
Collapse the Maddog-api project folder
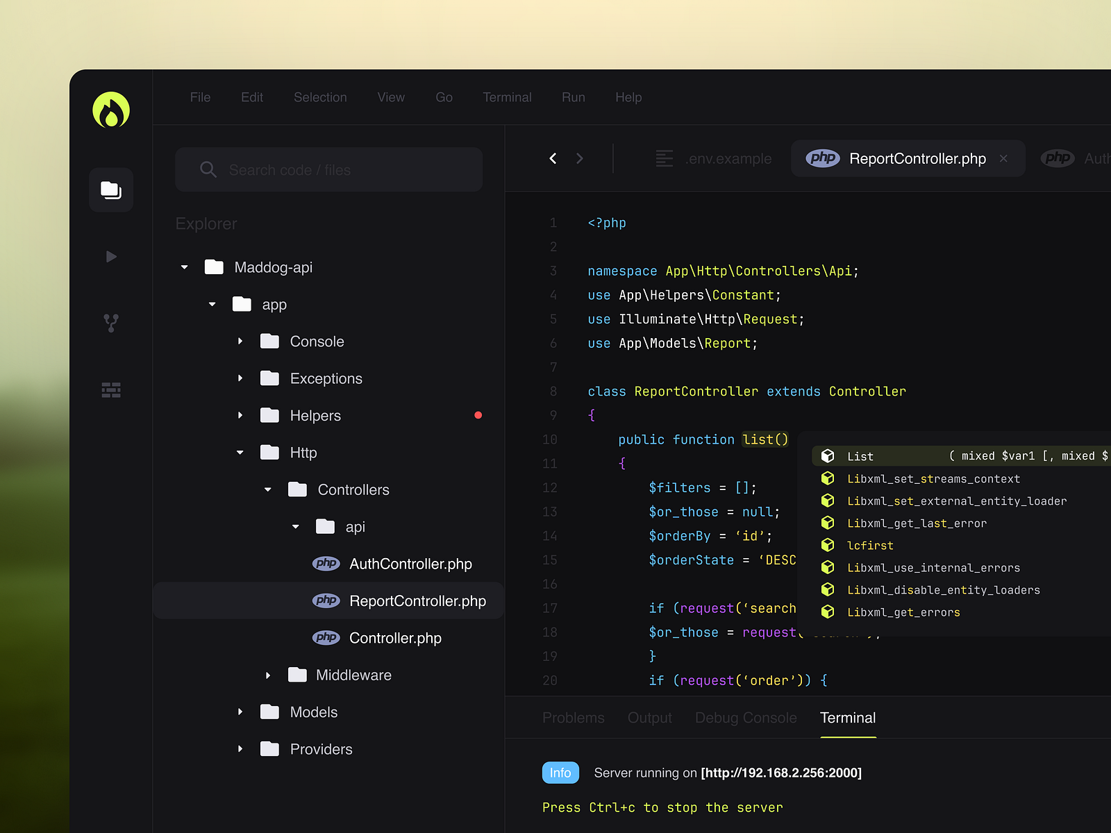184,267
